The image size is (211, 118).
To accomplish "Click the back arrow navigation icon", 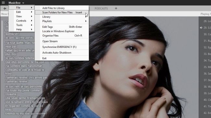I will click(5, 9).
